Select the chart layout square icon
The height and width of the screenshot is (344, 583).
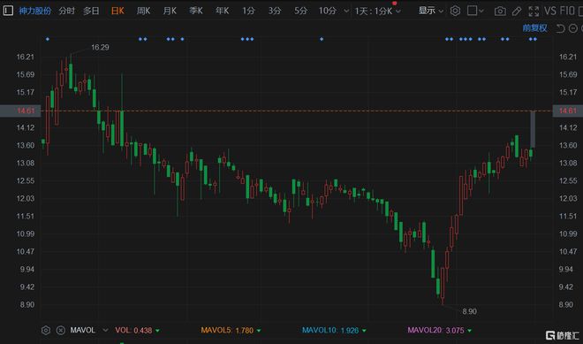coord(473,11)
